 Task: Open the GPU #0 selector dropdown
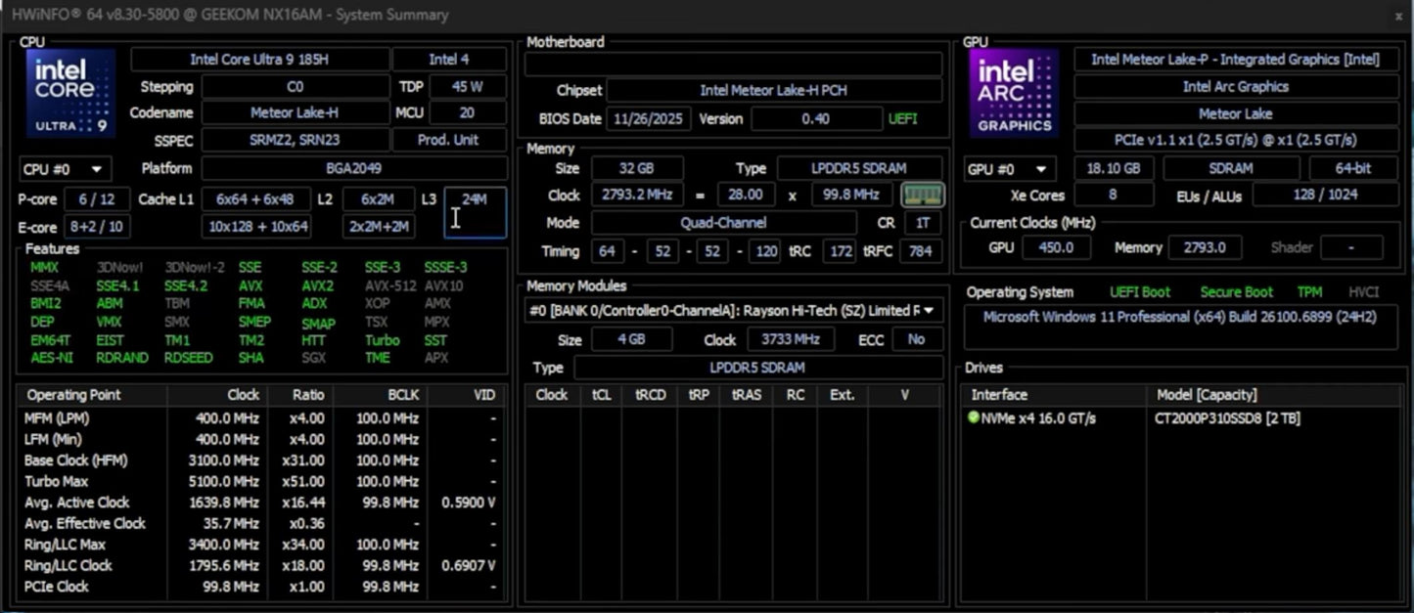point(1012,169)
